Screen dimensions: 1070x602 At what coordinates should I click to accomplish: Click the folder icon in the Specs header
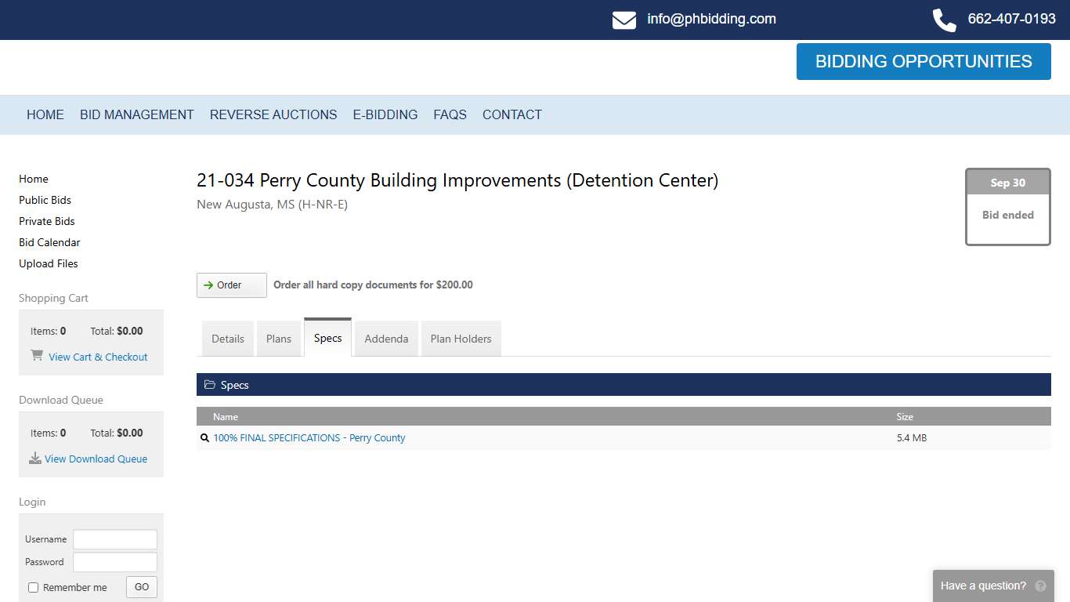[210, 384]
